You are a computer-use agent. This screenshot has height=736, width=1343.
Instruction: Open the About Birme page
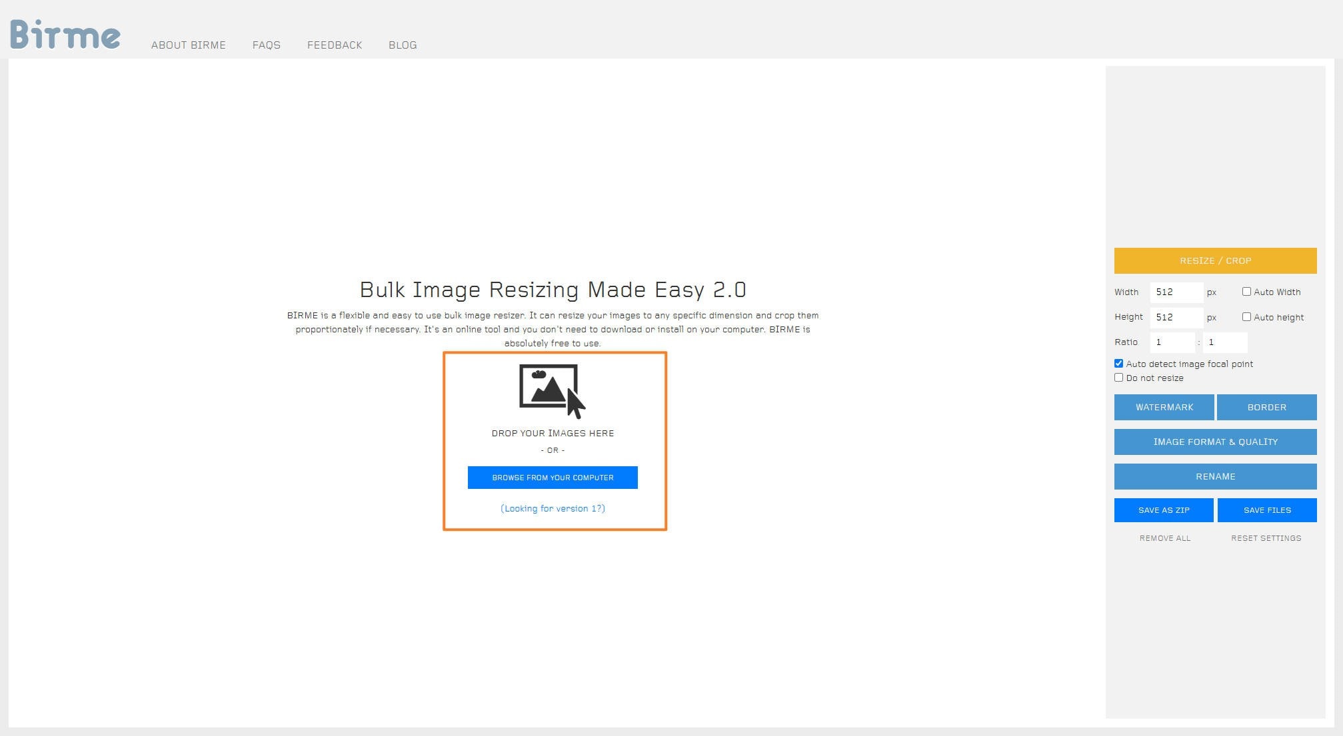pos(188,45)
